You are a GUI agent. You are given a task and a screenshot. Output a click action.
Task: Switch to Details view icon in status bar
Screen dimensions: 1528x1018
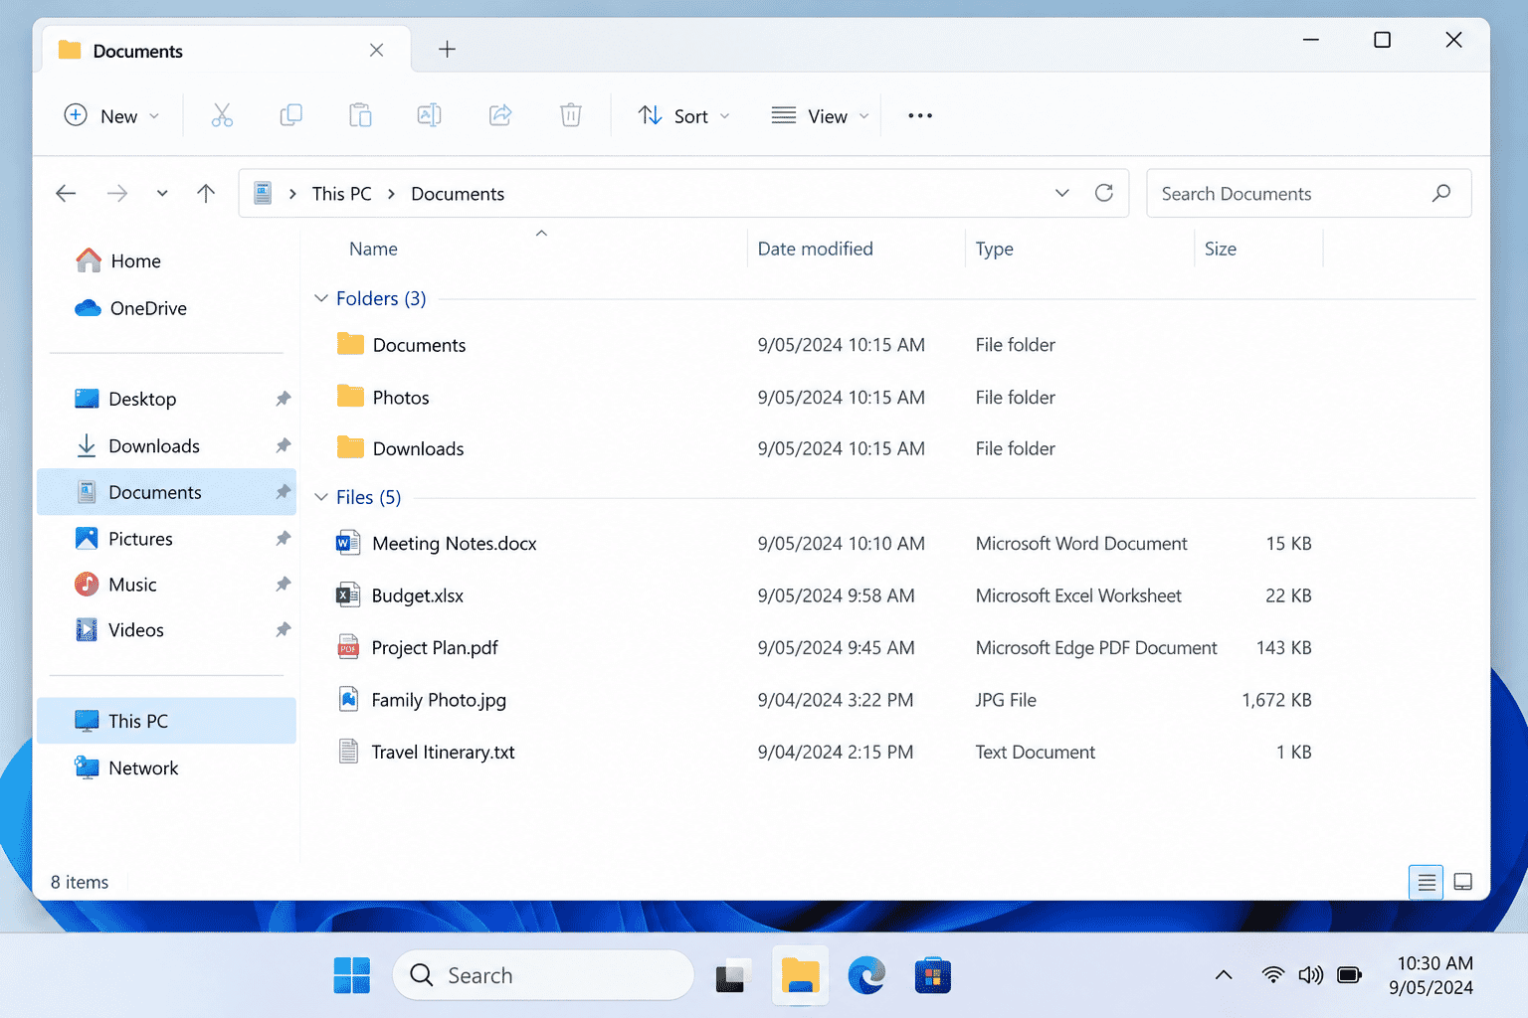pyautogui.click(x=1426, y=882)
